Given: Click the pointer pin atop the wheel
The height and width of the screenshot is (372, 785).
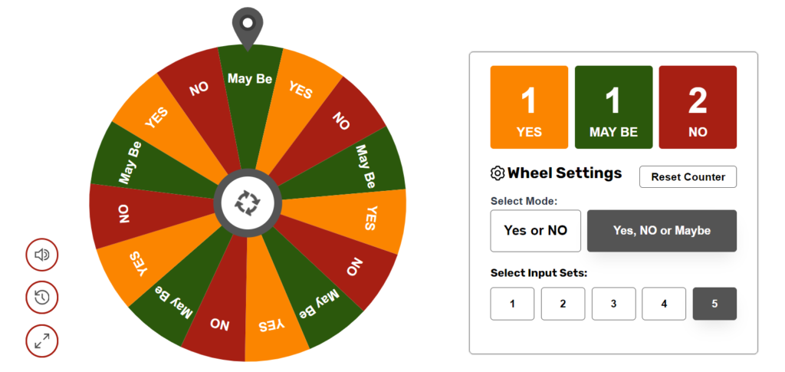Looking at the screenshot, I should 248,28.
